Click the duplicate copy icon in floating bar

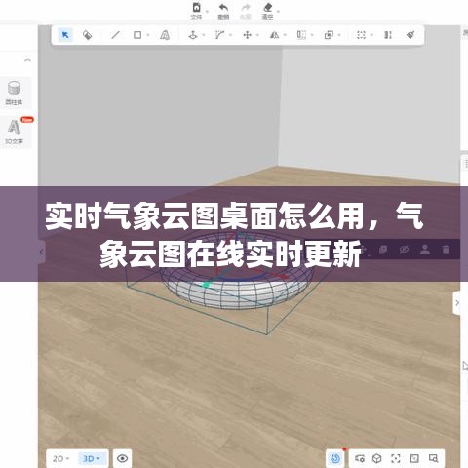[x=383, y=250]
